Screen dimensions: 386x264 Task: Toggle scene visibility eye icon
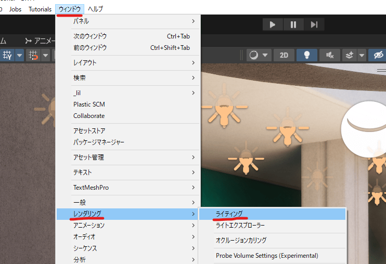(x=378, y=55)
